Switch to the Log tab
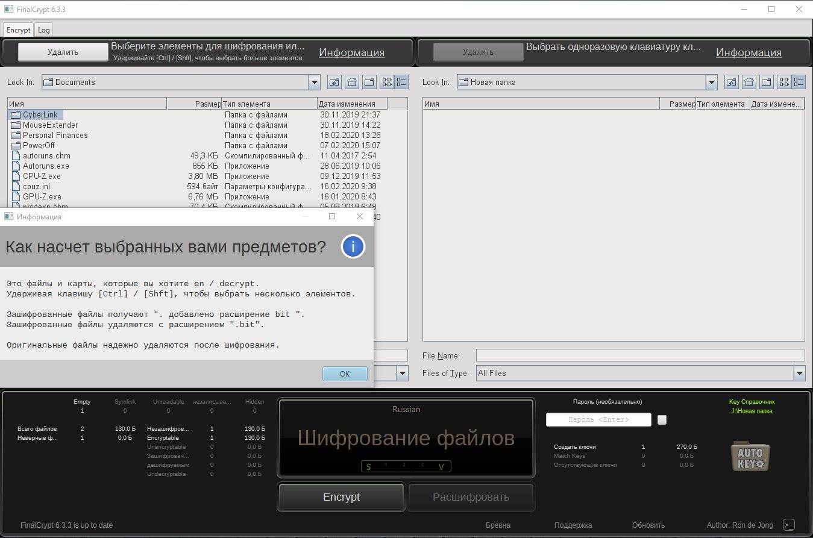813x538 pixels. pos(43,30)
